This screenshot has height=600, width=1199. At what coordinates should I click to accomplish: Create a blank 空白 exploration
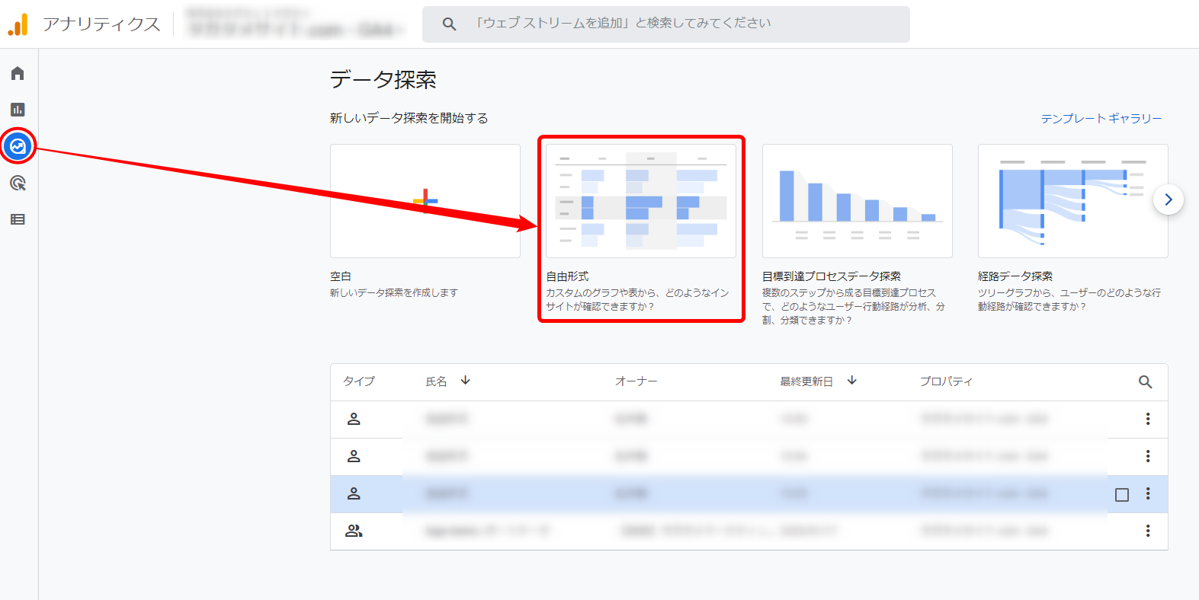click(425, 201)
